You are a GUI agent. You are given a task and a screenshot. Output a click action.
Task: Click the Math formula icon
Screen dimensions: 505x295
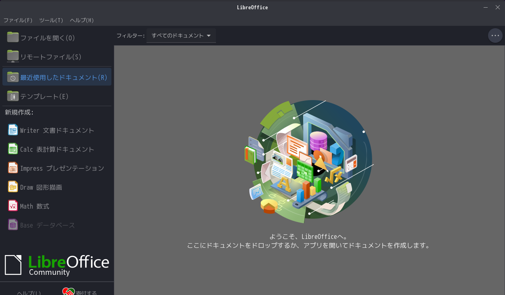point(13,206)
